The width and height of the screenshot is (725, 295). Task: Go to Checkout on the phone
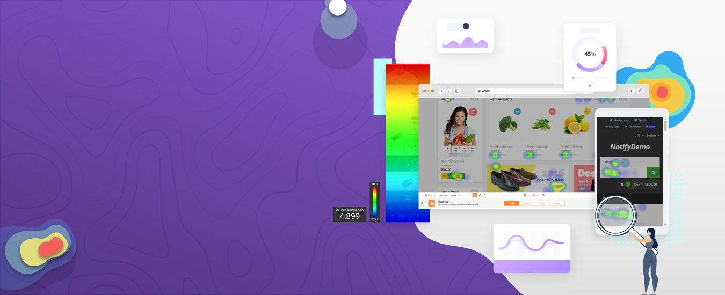click(633, 127)
